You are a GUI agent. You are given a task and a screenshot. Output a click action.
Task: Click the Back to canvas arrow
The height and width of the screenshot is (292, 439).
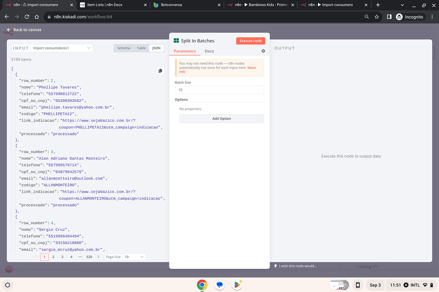(x=9, y=30)
